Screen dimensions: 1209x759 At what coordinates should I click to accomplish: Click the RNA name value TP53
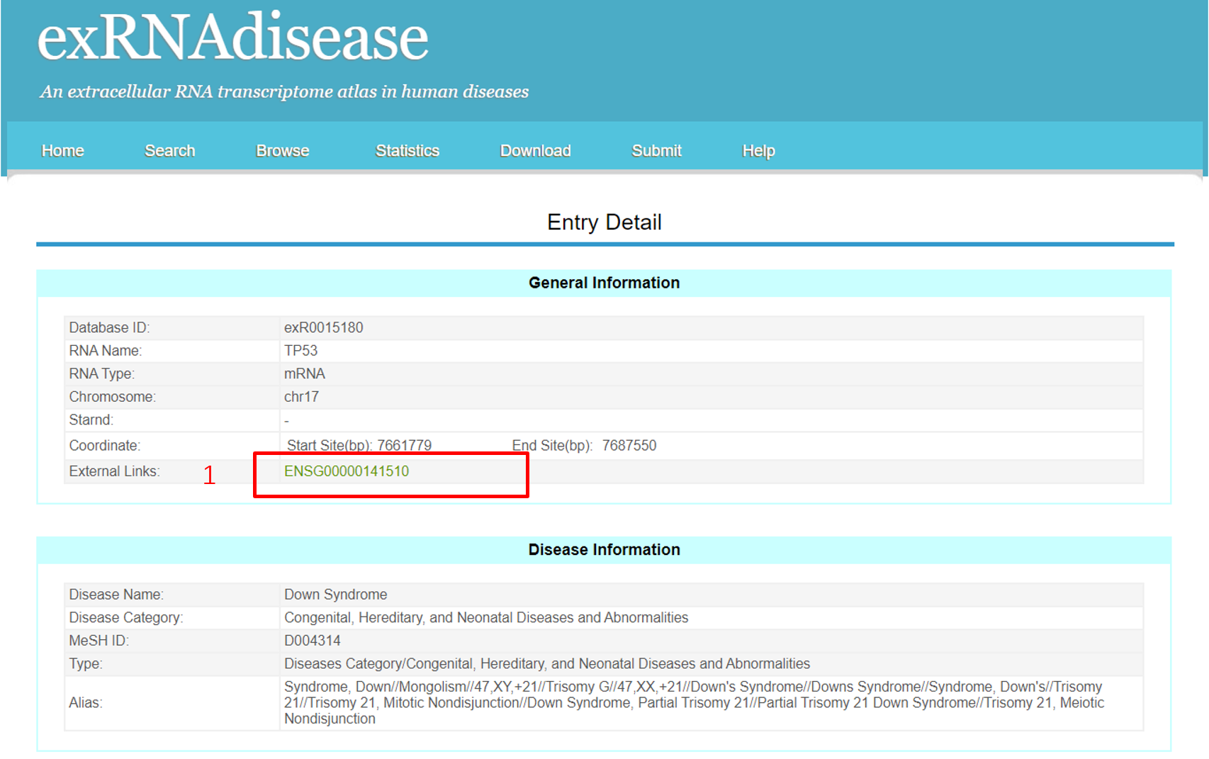[x=300, y=351]
